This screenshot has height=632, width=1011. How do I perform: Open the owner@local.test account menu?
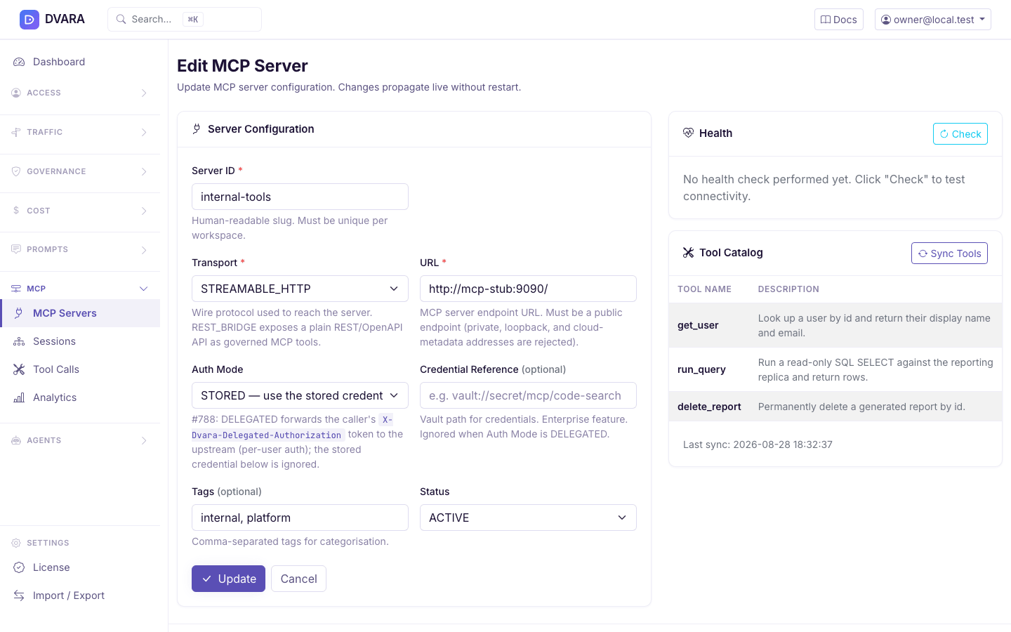tap(933, 20)
